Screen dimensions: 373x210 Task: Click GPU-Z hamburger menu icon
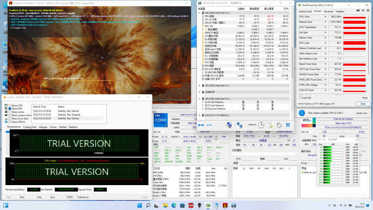click(368, 10)
